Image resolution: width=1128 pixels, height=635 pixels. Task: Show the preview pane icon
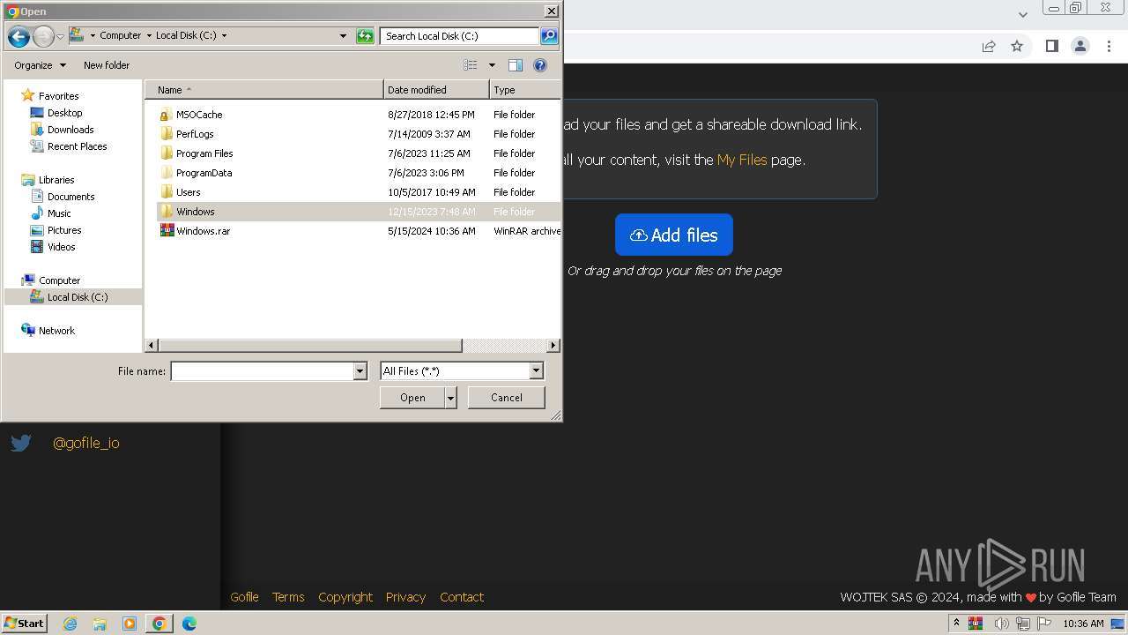pyautogui.click(x=516, y=65)
